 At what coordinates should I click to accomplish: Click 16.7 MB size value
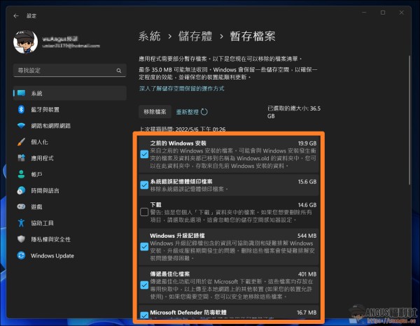[307, 312]
